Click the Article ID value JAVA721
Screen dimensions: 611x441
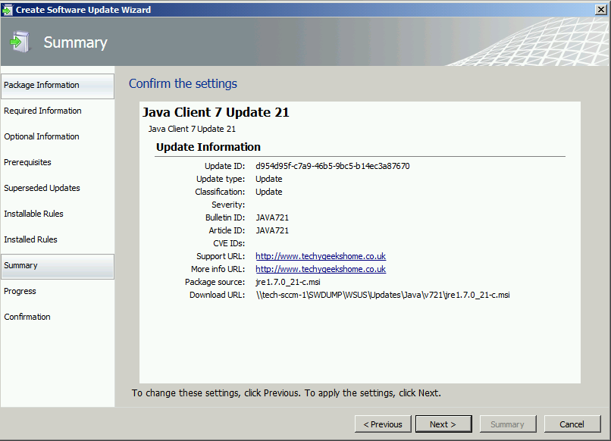(272, 230)
